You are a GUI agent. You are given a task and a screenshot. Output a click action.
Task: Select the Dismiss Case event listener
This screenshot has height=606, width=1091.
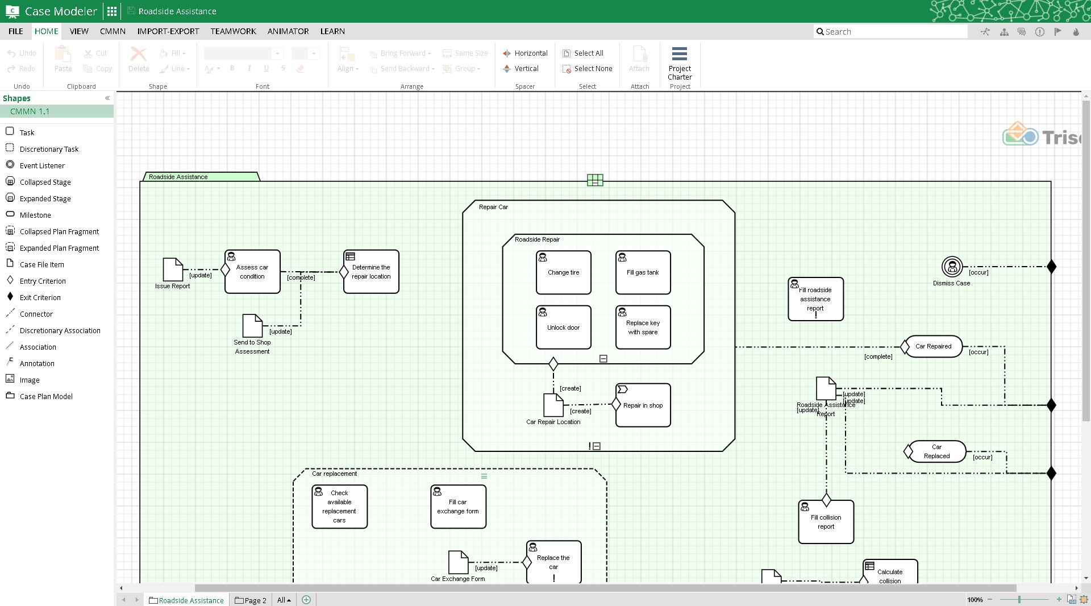coord(952,266)
